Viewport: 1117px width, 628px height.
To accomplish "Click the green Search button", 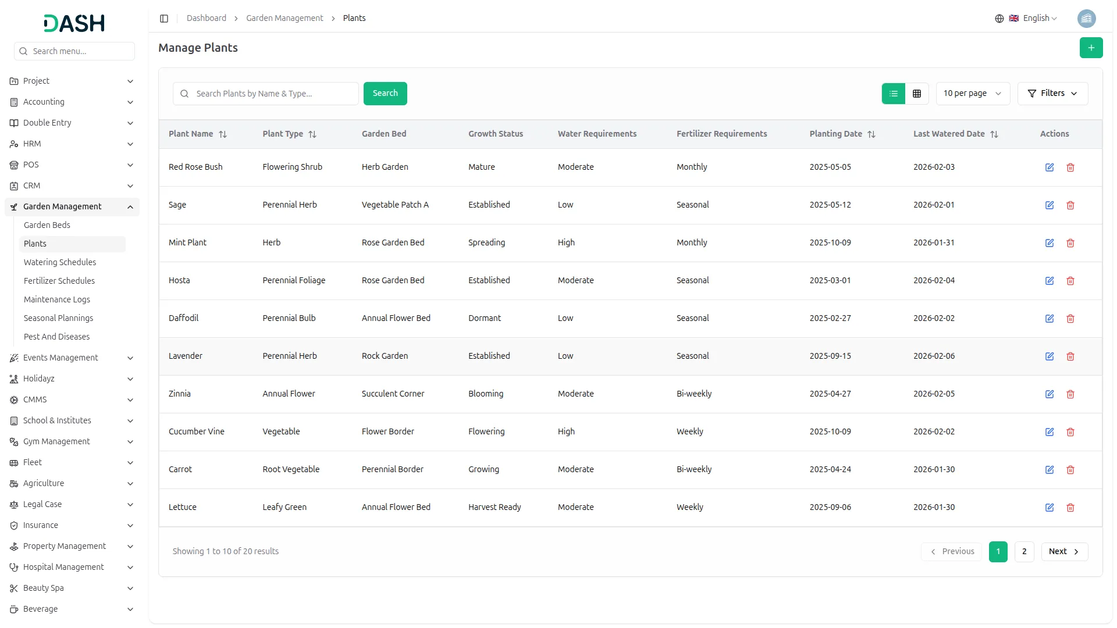I will 385,94.
